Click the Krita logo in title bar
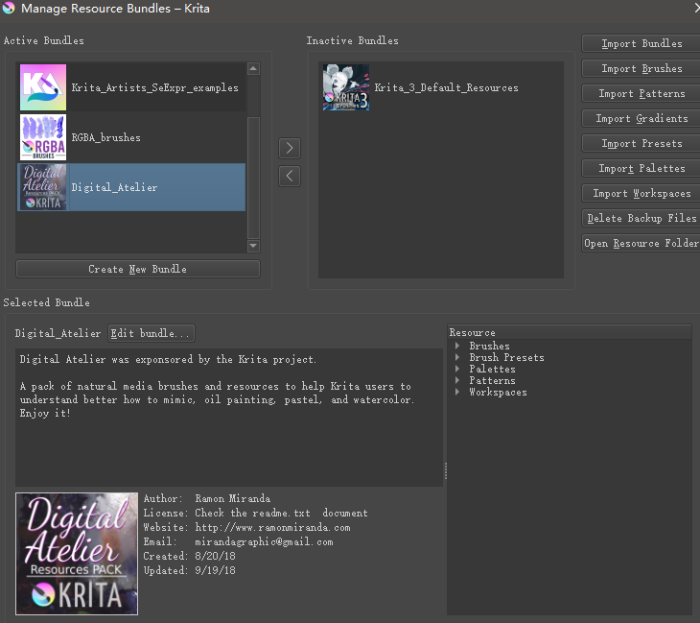This screenshot has height=623, width=700. click(8, 8)
